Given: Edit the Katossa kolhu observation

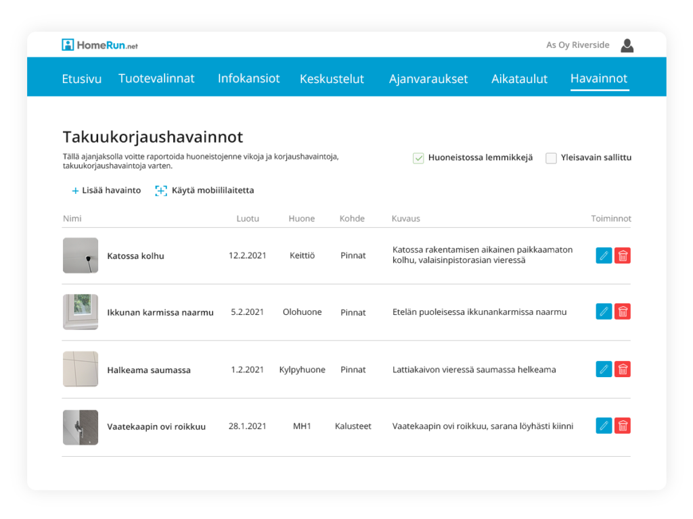Looking at the screenshot, I should 604,255.
